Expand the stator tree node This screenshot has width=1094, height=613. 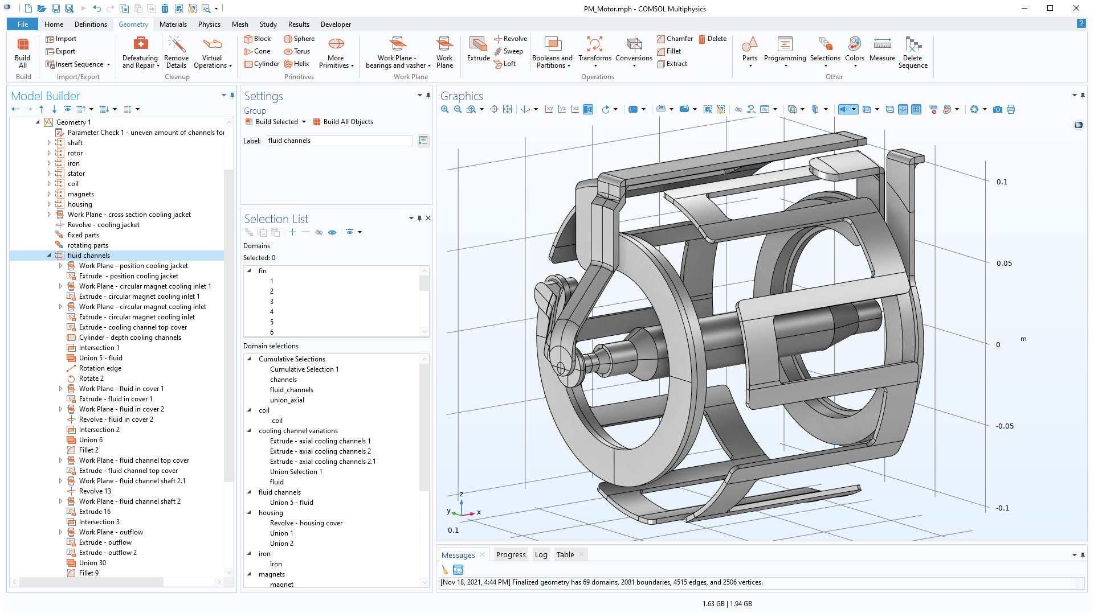click(49, 174)
